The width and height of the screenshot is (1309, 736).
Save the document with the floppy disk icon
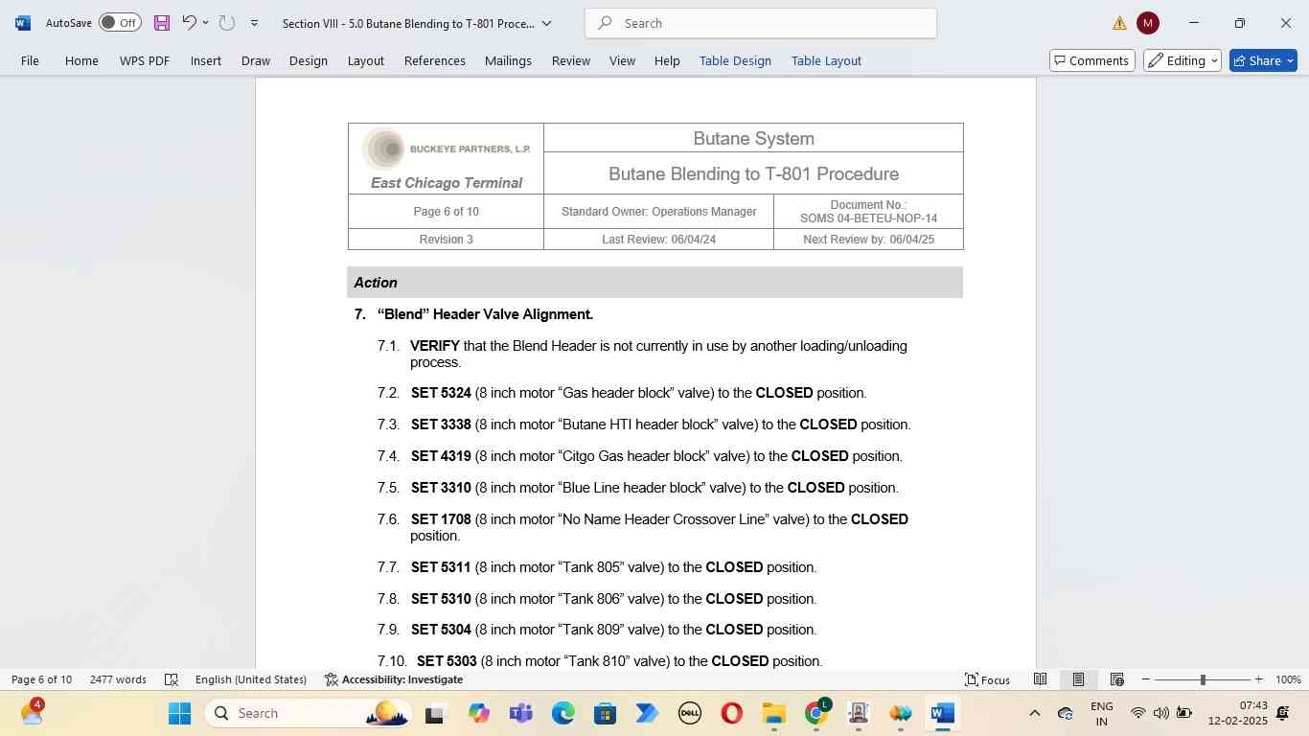(x=162, y=23)
